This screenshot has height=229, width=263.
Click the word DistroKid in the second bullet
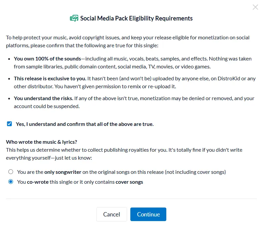click(229, 78)
